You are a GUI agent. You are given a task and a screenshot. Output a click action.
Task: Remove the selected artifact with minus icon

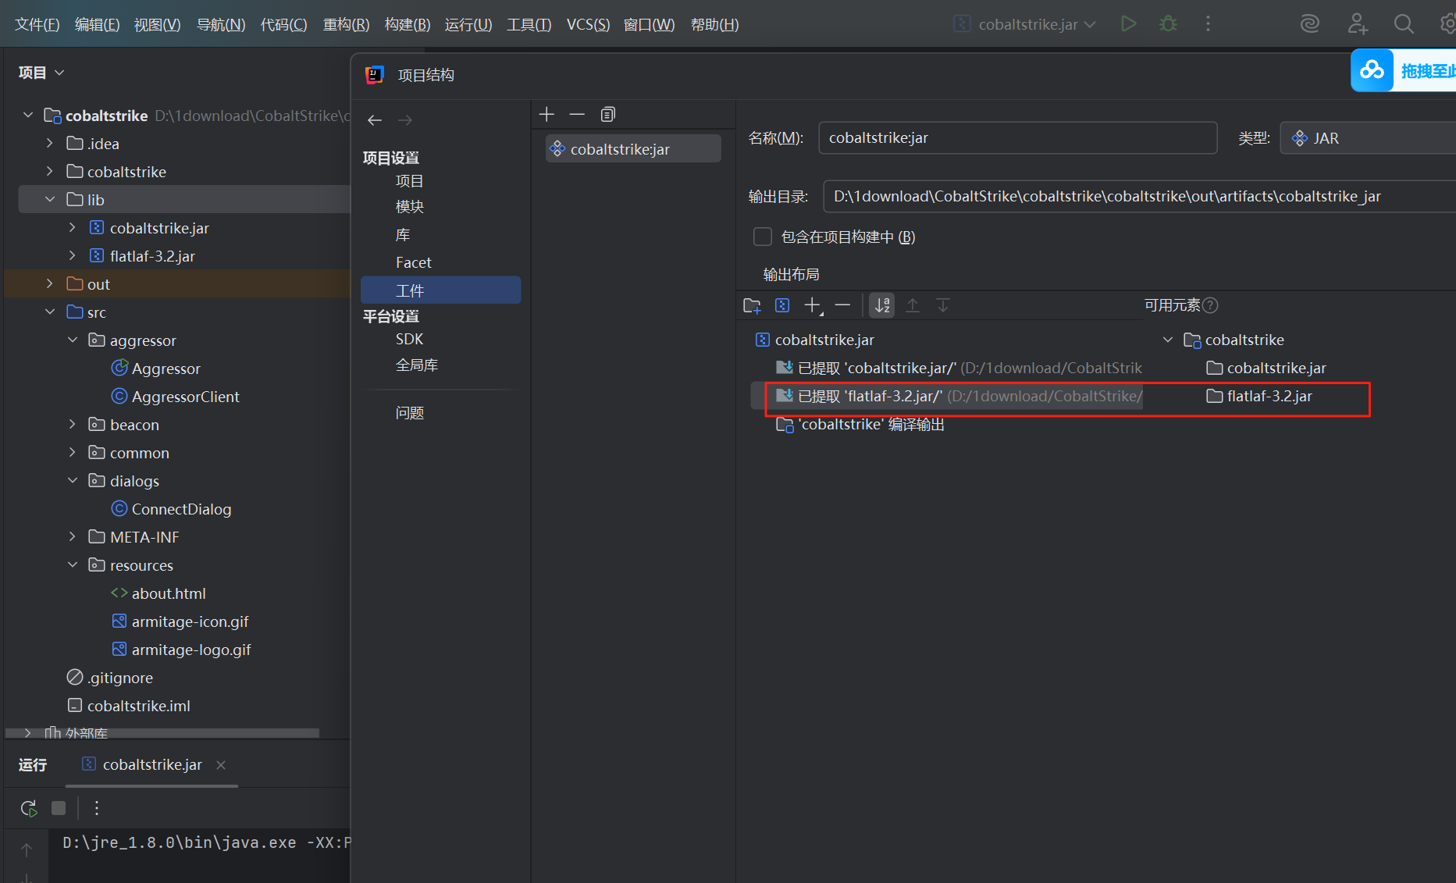pos(577,115)
